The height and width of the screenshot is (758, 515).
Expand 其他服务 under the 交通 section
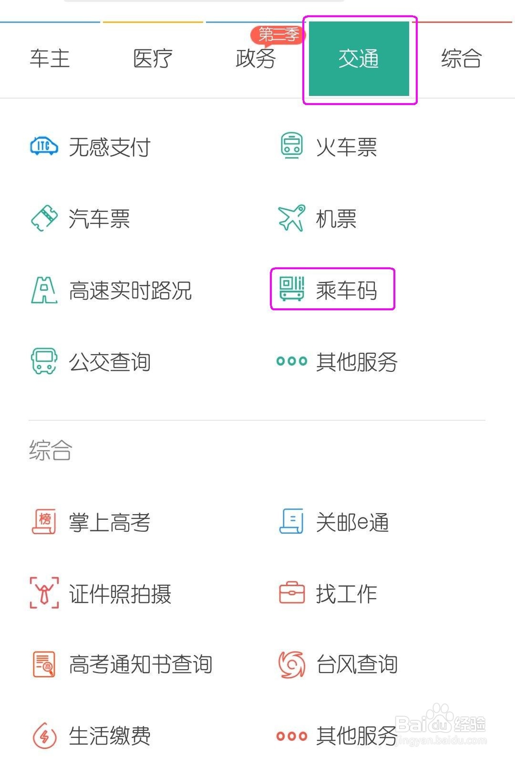click(x=337, y=361)
